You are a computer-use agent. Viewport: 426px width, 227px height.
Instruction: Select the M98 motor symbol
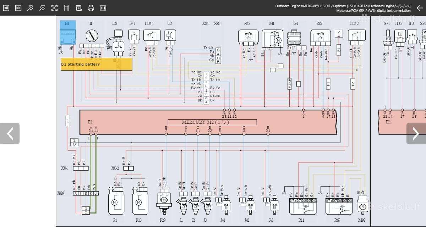[362, 204]
